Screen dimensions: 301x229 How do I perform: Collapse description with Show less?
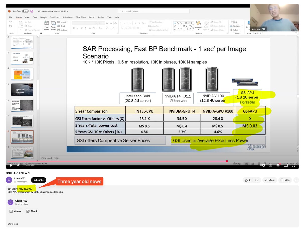click(13, 224)
